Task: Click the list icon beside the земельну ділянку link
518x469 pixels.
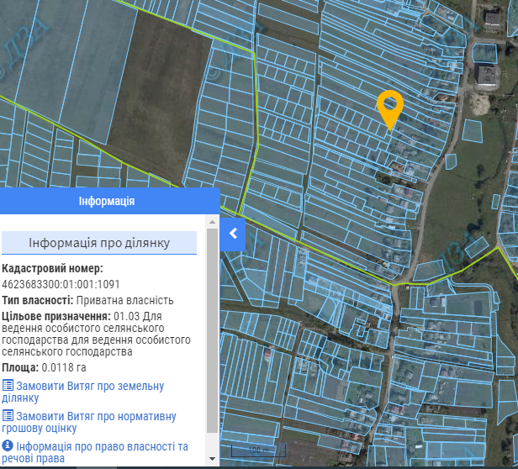Action: pos(8,385)
